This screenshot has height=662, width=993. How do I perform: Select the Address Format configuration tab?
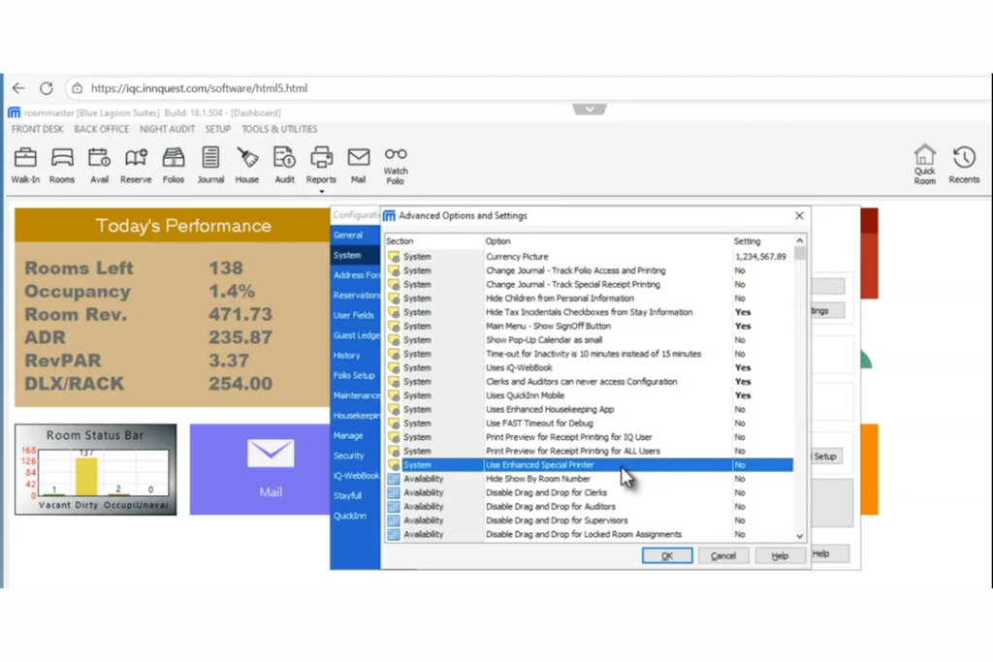click(x=355, y=274)
